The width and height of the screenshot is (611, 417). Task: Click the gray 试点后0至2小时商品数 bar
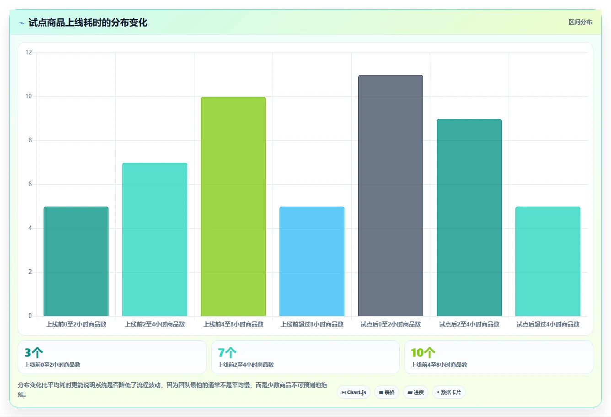391,195
